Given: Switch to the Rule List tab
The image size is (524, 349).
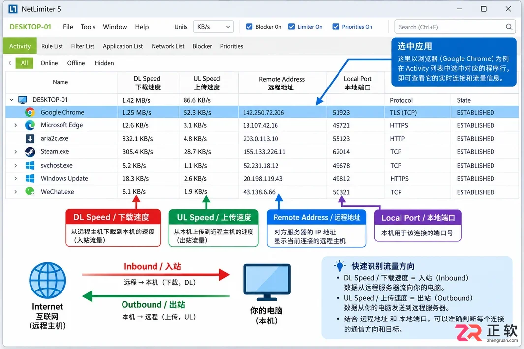Looking at the screenshot, I should click(x=52, y=46).
